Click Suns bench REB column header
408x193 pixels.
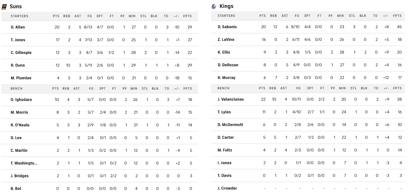point(66,89)
